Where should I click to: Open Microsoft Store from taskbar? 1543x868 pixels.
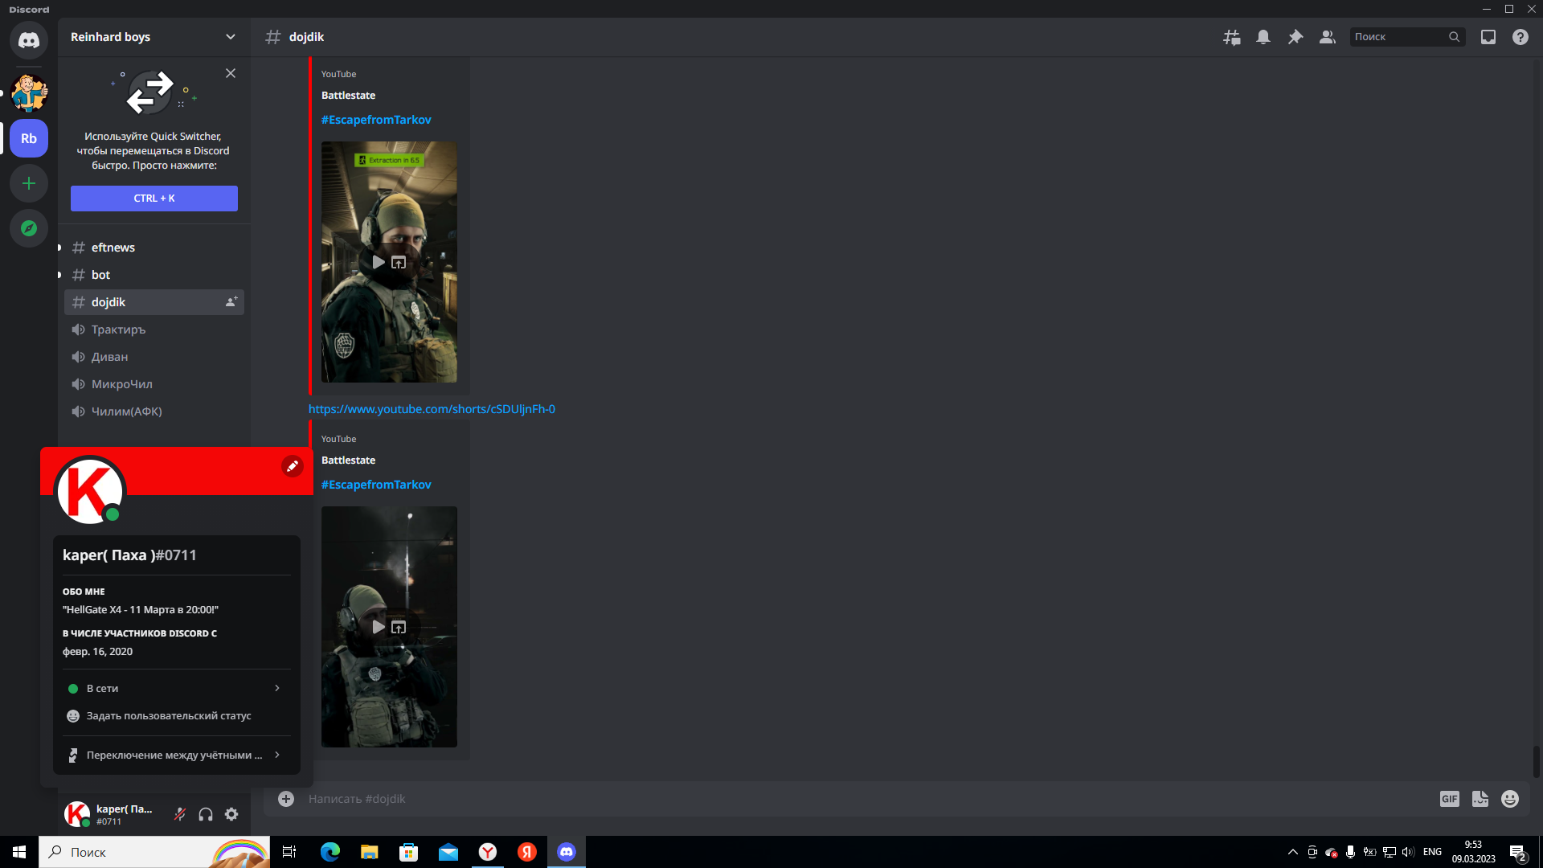coord(408,852)
